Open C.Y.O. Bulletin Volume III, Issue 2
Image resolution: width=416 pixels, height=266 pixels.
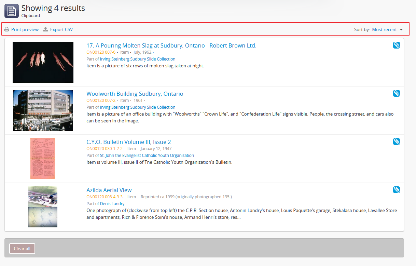point(128,142)
